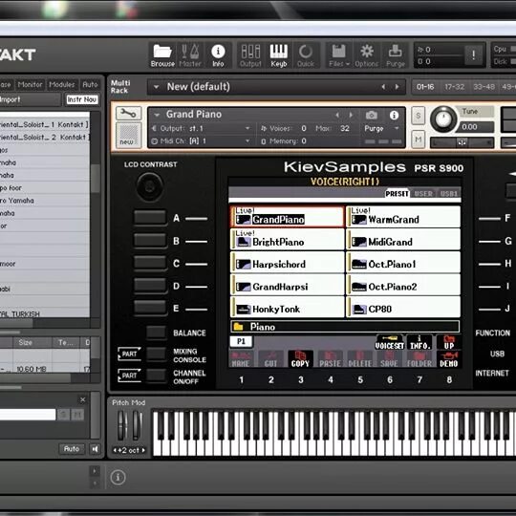Adjust the instrument pan slider
The width and height of the screenshot is (516, 516).
(x=462, y=142)
